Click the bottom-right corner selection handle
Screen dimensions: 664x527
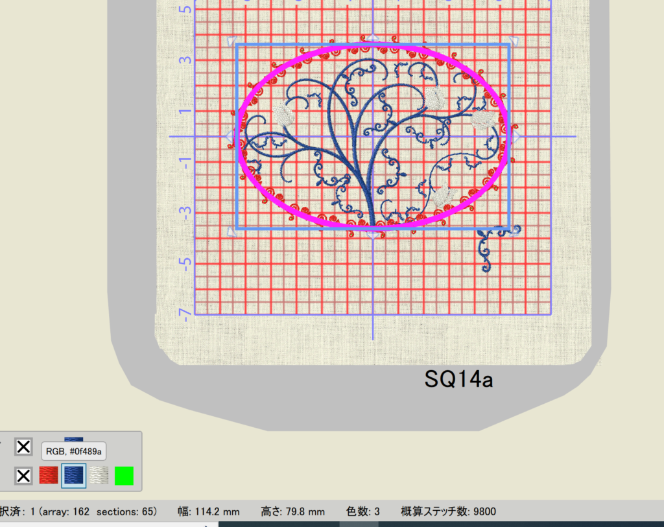(x=514, y=231)
